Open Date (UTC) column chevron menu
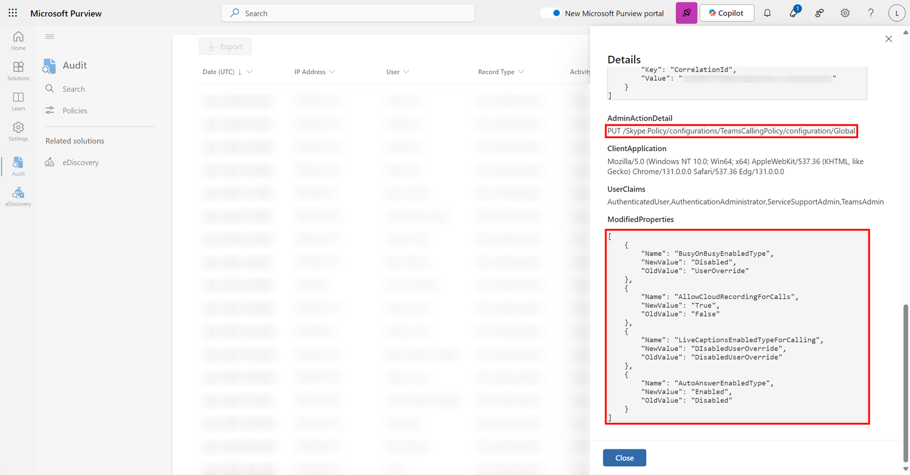The width and height of the screenshot is (910, 475). pos(250,72)
